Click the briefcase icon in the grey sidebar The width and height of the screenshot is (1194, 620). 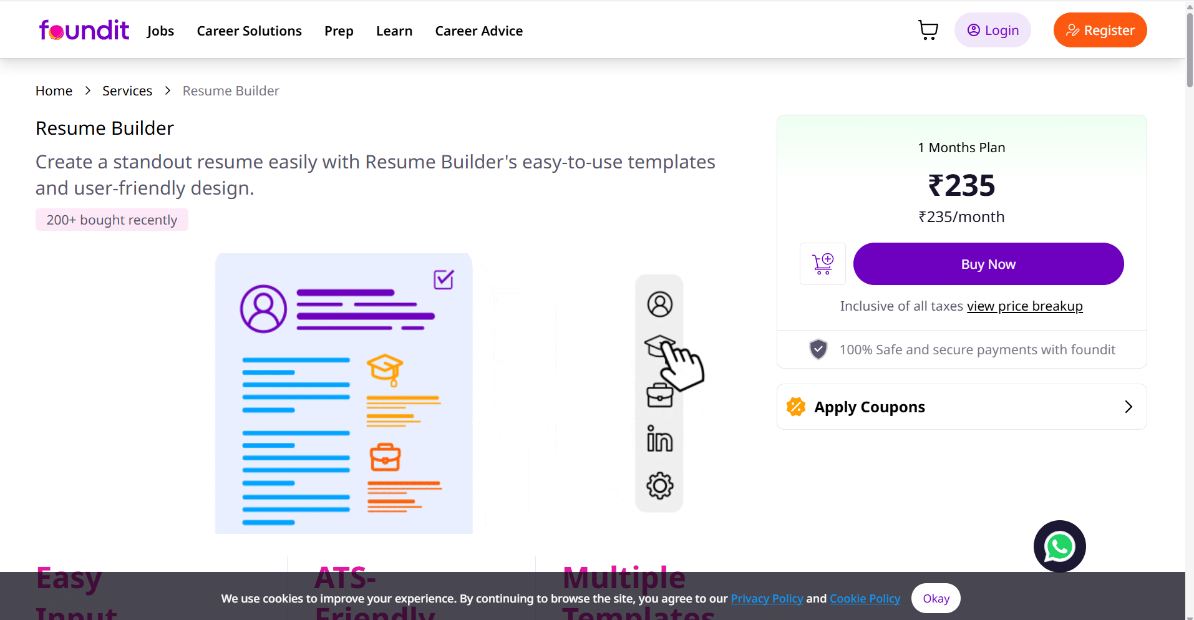(x=659, y=395)
